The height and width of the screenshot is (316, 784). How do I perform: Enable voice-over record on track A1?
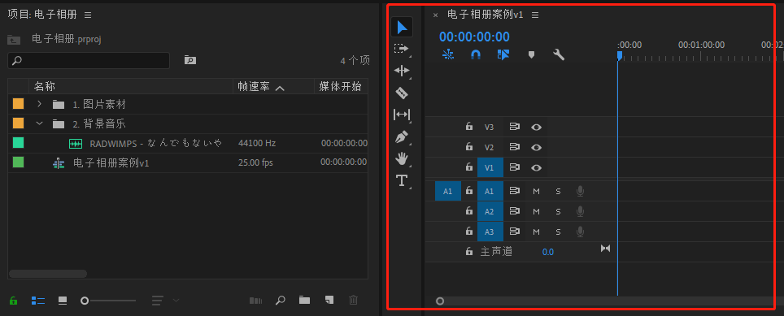[580, 191]
